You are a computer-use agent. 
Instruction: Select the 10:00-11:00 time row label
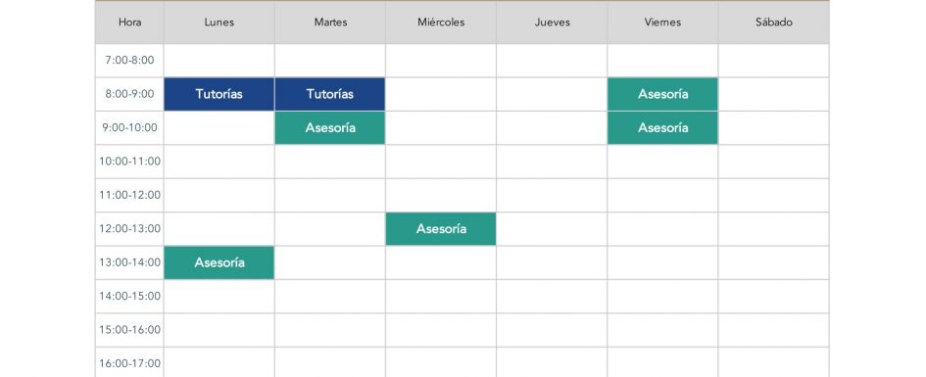[x=130, y=161]
